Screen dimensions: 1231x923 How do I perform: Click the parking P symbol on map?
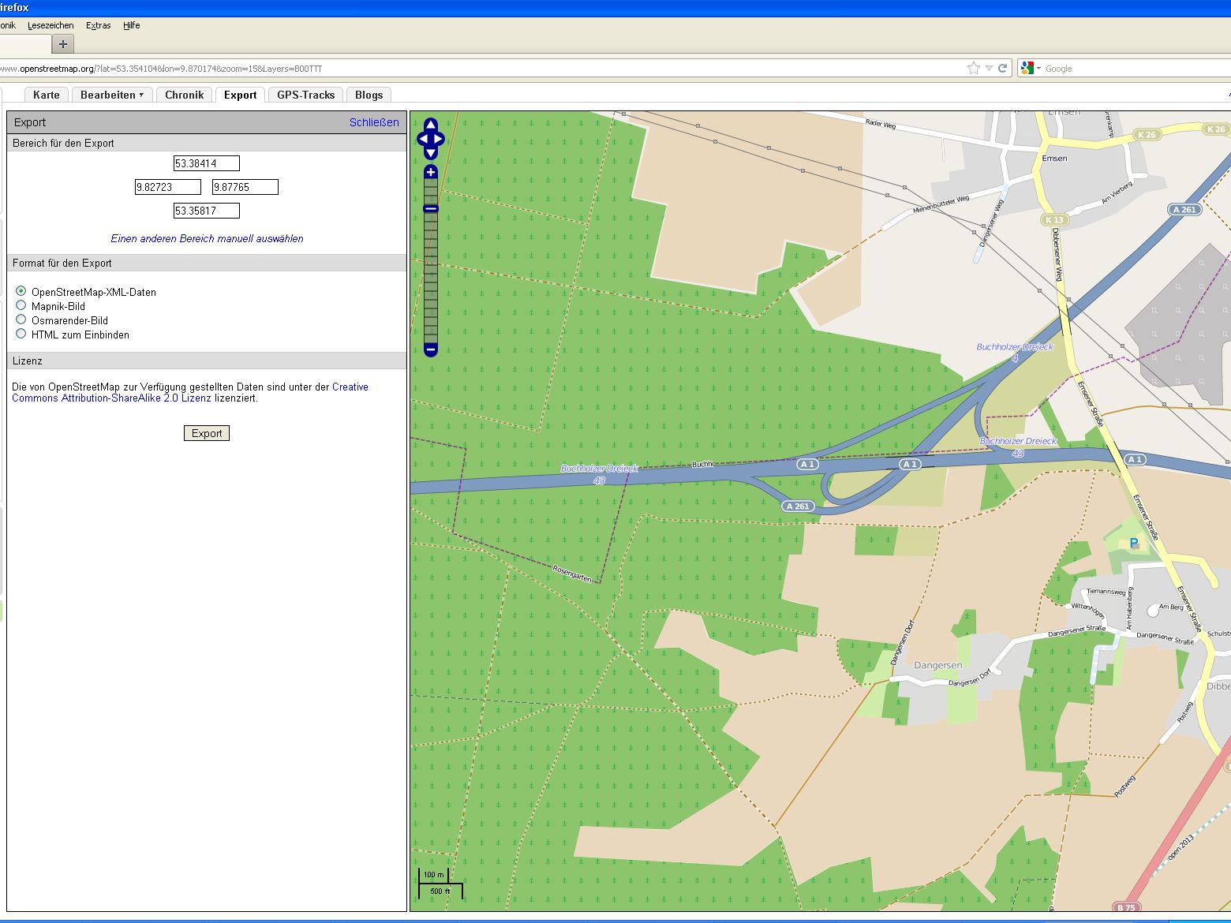click(x=1135, y=543)
